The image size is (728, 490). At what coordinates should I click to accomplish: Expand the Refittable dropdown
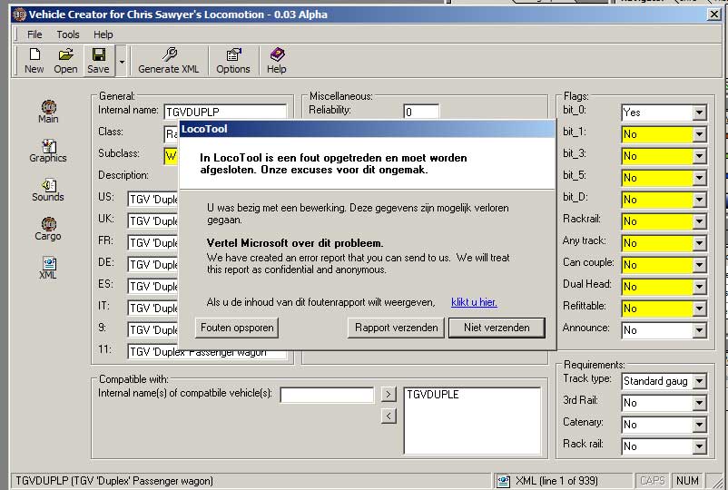point(699,309)
